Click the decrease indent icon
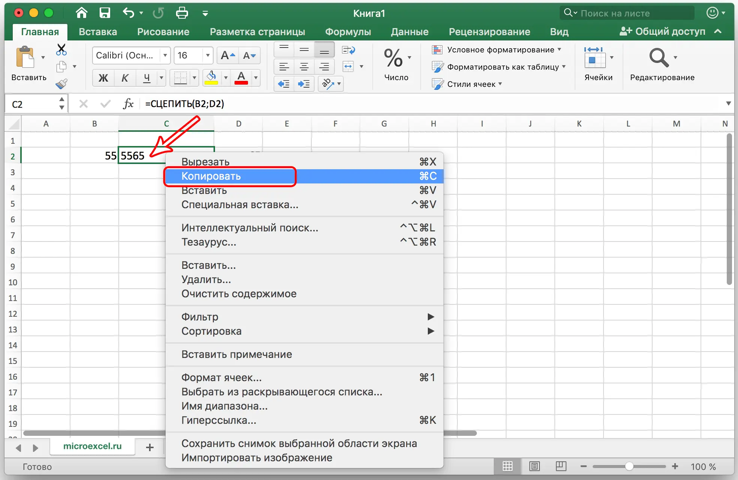Screen dimensions: 738x480 284,83
